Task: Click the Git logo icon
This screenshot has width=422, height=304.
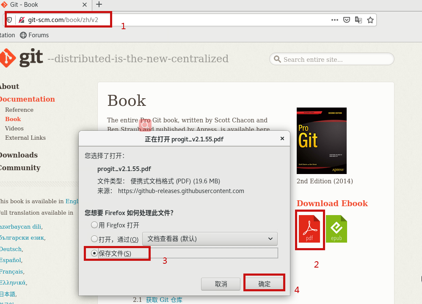Action: [x=8, y=58]
